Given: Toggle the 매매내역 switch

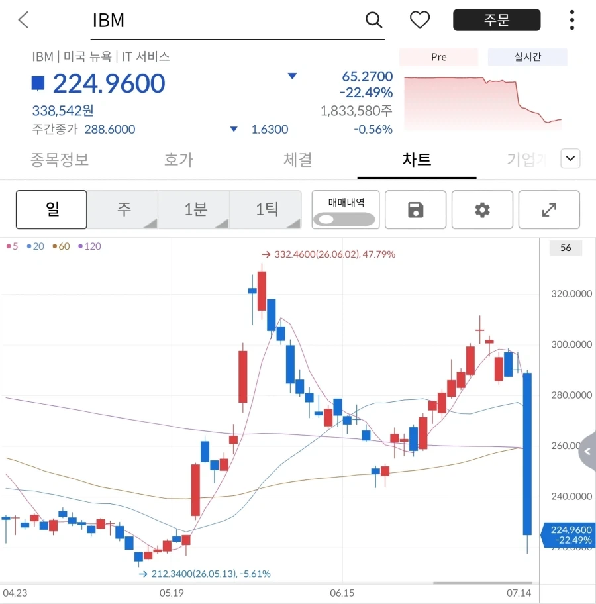Looking at the screenshot, I should click(x=344, y=220).
